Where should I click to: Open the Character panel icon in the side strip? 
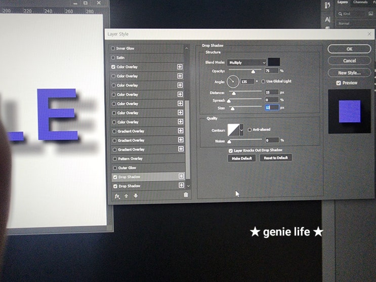[x=327, y=20]
